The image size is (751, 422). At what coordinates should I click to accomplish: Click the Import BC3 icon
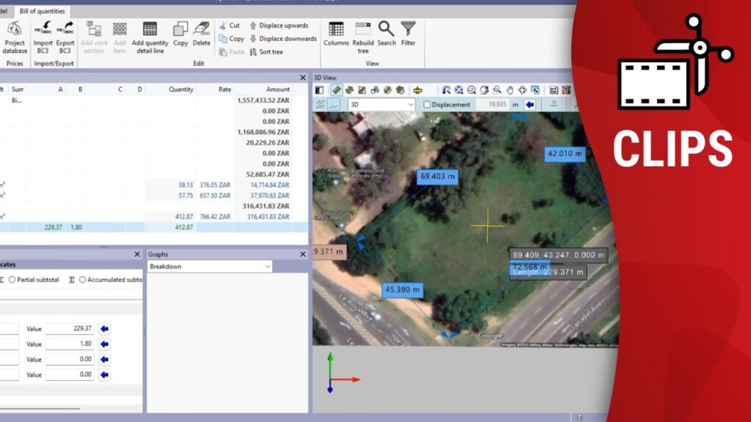43,35
